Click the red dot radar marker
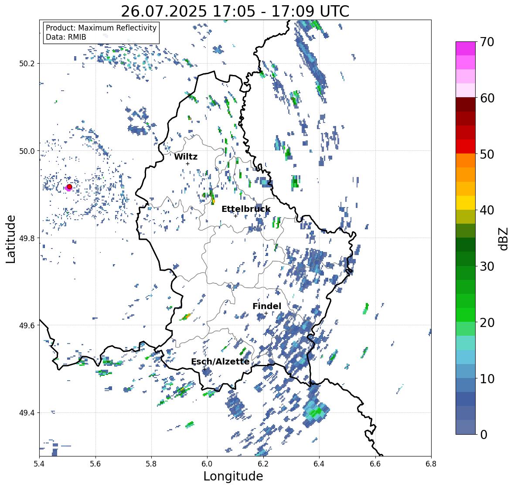514x487 pixels. click(x=69, y=187)
